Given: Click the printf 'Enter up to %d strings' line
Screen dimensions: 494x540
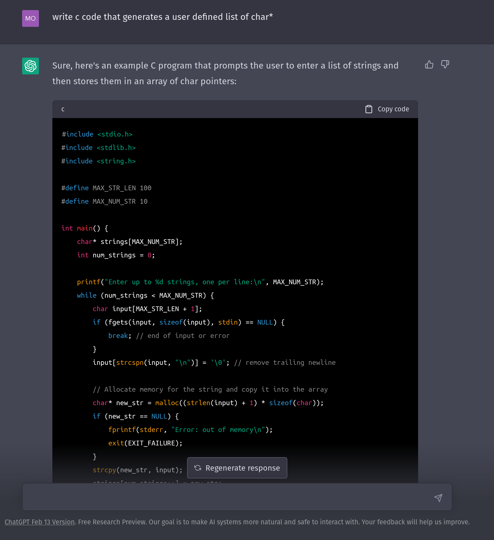Looking at the screenshot, I should tap(200, 282).
